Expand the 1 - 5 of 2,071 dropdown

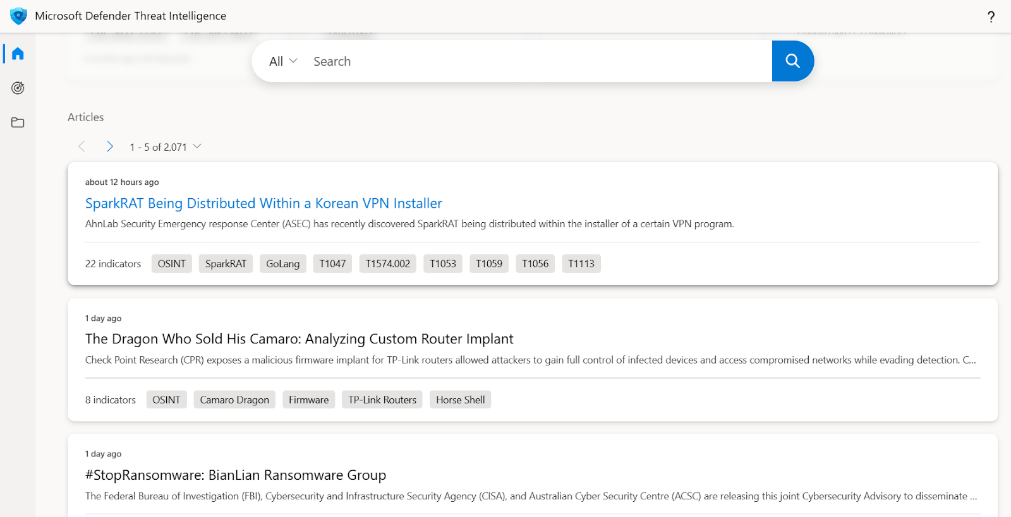tap(166, 146)
